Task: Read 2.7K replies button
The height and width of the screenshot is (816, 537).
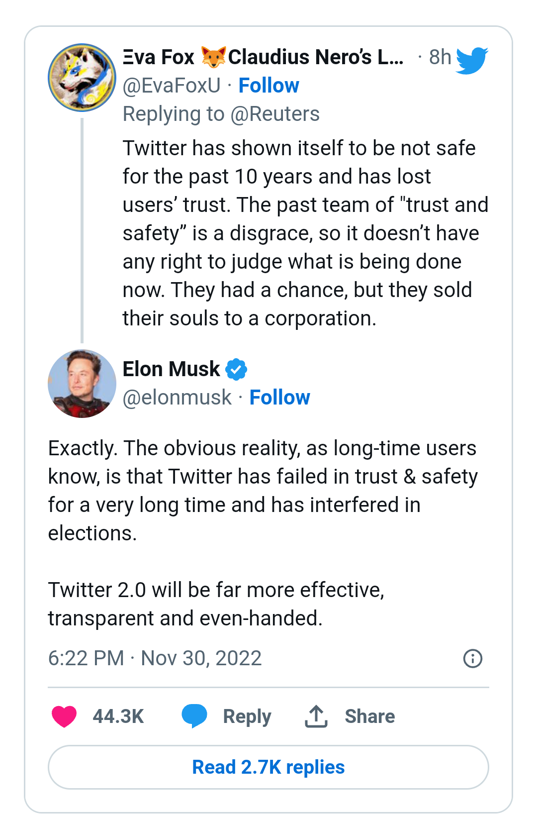Action: [268, 767]
